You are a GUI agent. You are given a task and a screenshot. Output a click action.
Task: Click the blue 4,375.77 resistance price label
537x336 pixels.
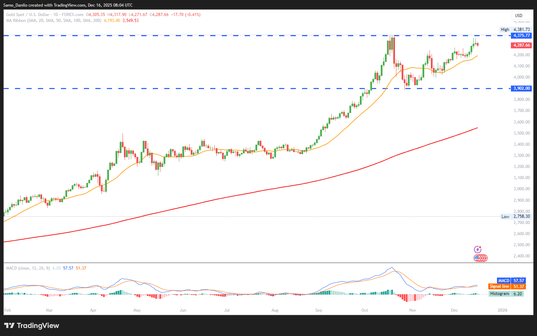[x=521, y=35]
